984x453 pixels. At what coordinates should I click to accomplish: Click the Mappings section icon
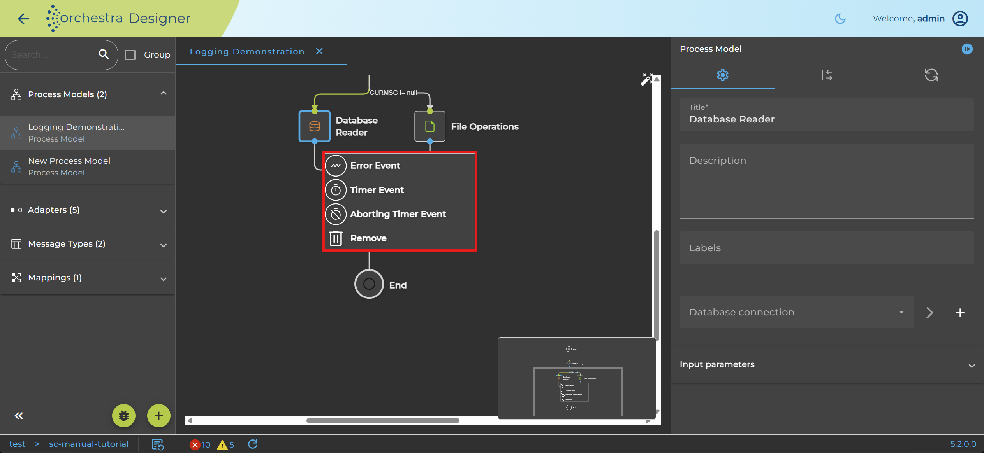coord(16,277)
